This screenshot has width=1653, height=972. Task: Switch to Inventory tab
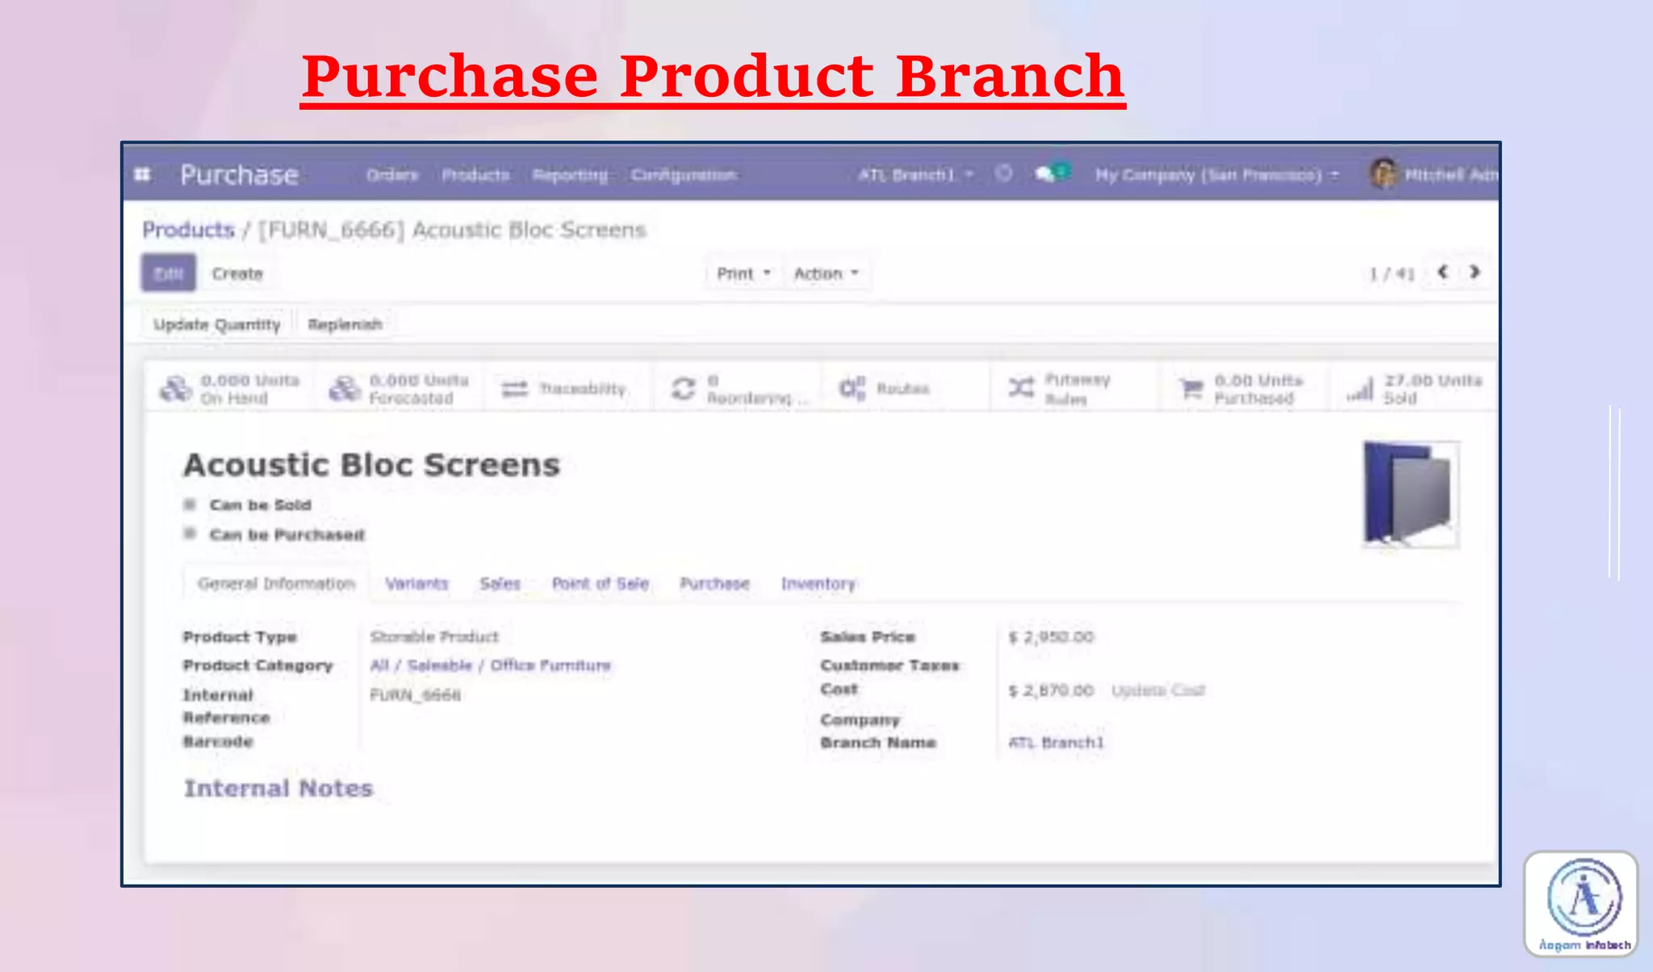[x=818, y=583]
